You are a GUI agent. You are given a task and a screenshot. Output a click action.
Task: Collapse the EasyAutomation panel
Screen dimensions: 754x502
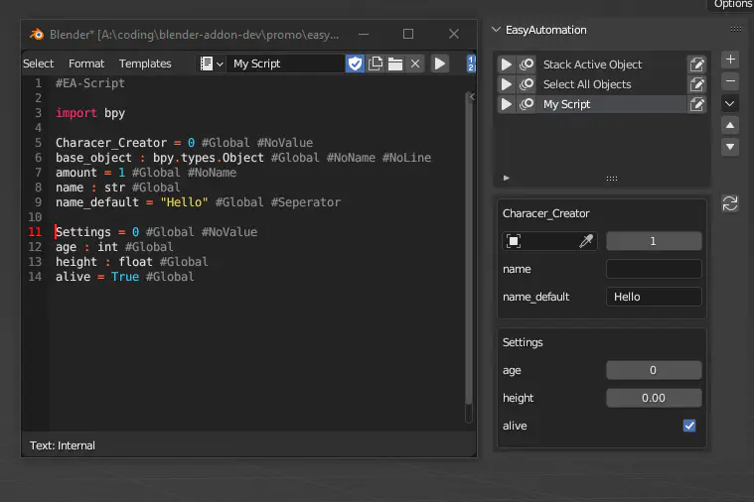click(498, 30)
